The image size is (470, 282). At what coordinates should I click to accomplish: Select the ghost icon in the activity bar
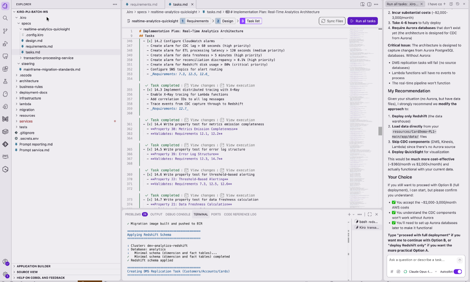pos(5,94)
